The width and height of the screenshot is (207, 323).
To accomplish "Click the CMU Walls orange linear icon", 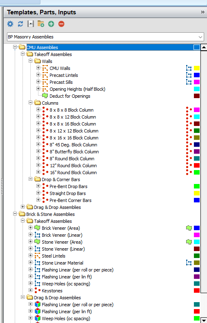I will tap(45, 68).
